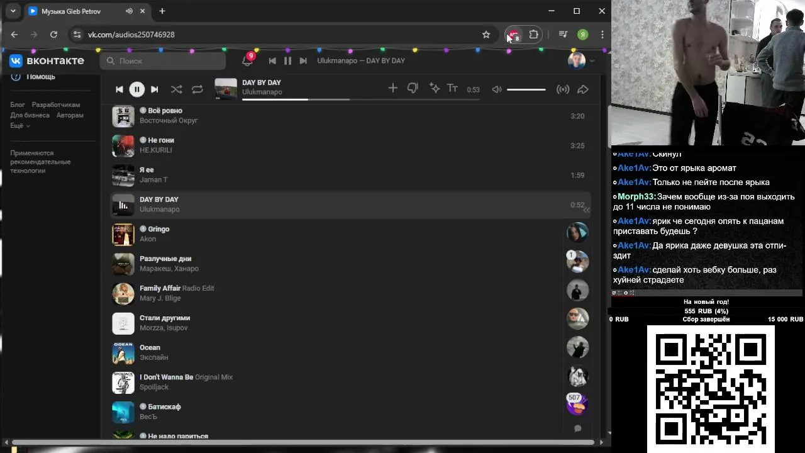Mute tab using speaker icon on tab
Viewport: 805px width, 453px height.
click(129, 11)
